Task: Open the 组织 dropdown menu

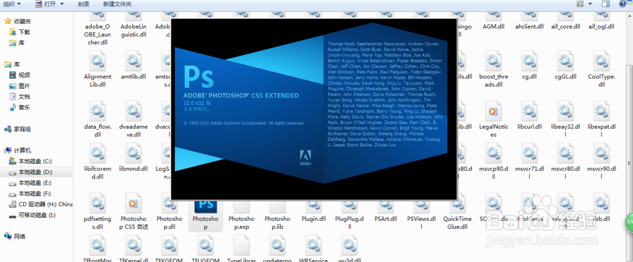Action: pyautogui.click(x=13, y=4)
